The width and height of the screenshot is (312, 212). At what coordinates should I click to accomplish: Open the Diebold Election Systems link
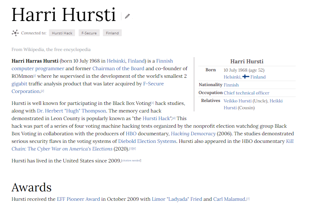pos(147,141)
